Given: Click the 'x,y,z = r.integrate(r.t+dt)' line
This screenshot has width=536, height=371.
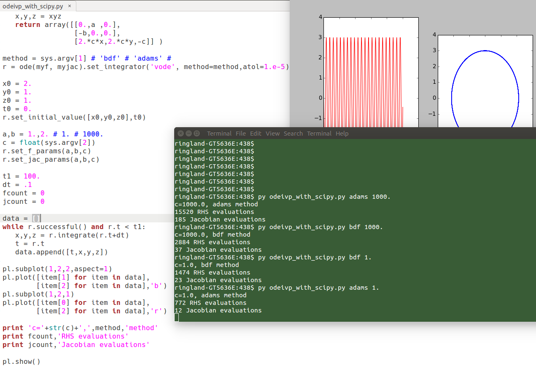Looking at the screenshot, I should coord(72,235).
